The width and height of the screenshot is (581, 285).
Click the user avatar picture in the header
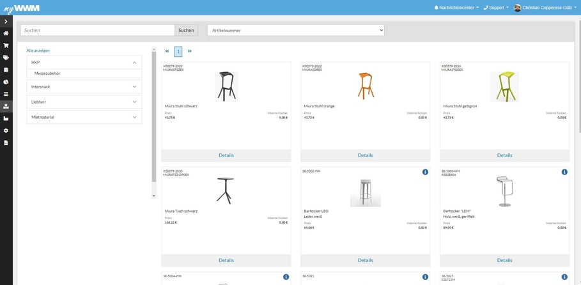click(518, 8)
